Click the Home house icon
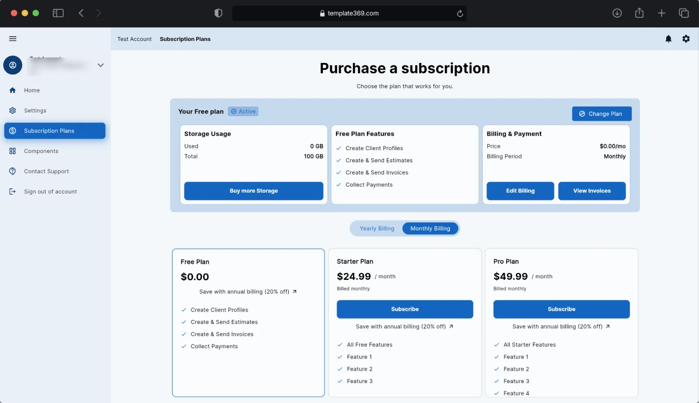 tap(13, 90)
